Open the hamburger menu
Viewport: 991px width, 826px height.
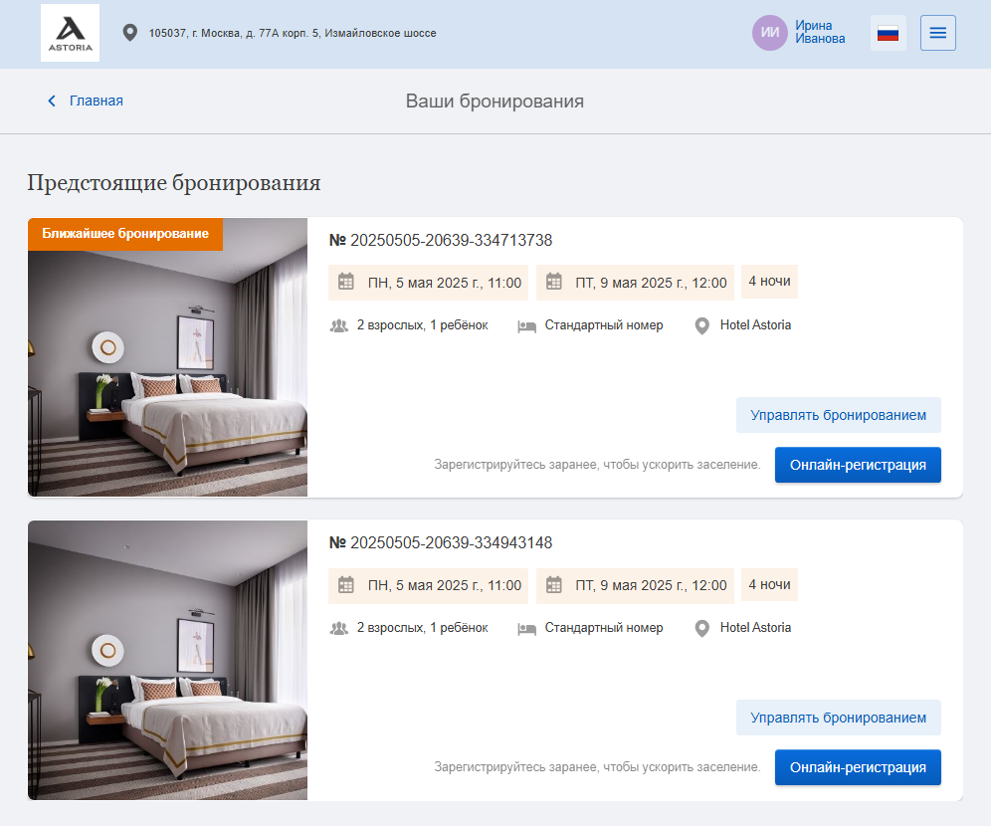tap(938, 33)
